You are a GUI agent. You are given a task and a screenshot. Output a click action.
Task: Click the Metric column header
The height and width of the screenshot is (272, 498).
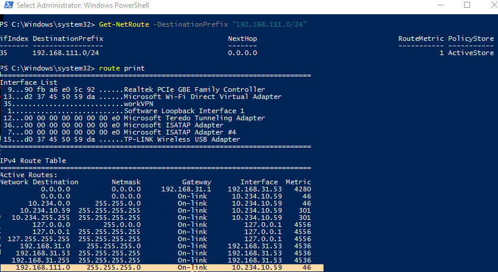[298, 183]
